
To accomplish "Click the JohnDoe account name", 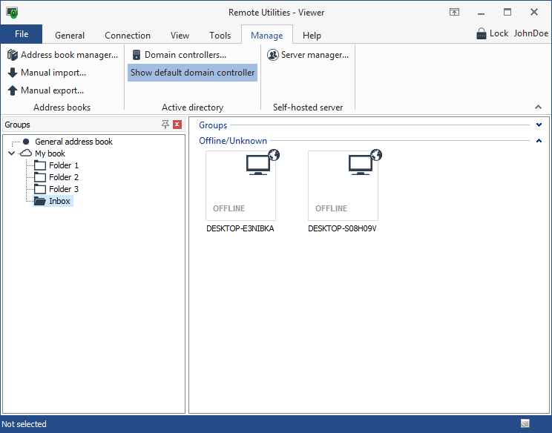I will point(530,33).
